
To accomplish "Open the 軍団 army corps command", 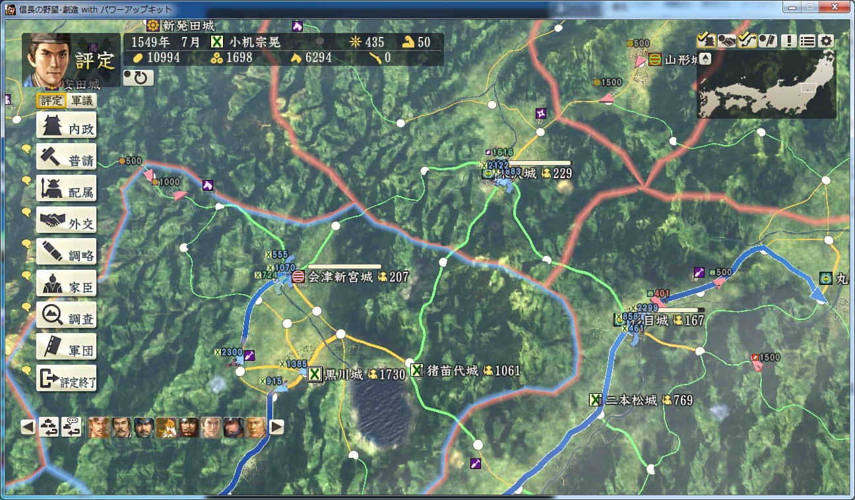I will pos(66,348).
